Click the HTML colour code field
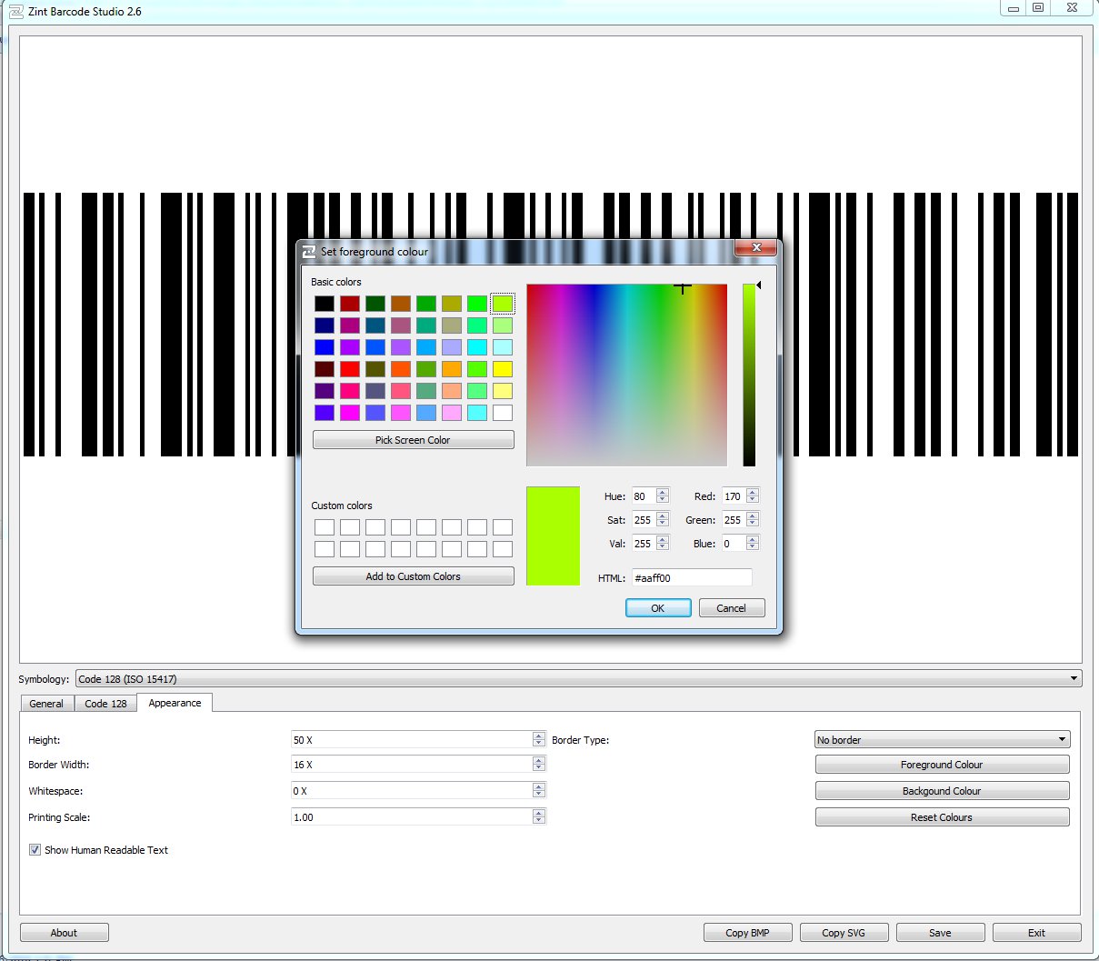This screenshot has height=961, width=1099. coord(691,577)
